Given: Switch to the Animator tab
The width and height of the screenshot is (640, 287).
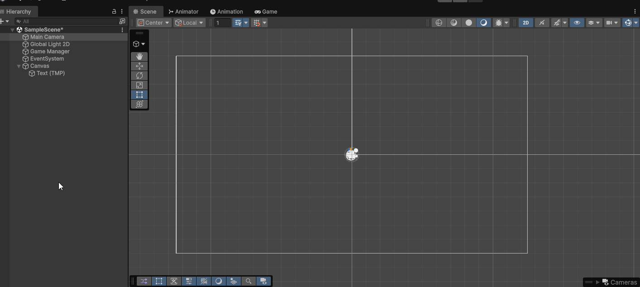Looking at the screenshot, I should pos(183,12).
